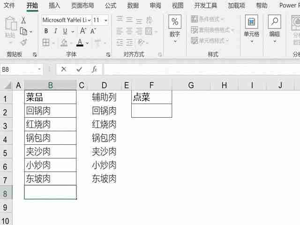Toggle Italic formatting
Viewport: 300px width, 225px height.
[55, 31]
